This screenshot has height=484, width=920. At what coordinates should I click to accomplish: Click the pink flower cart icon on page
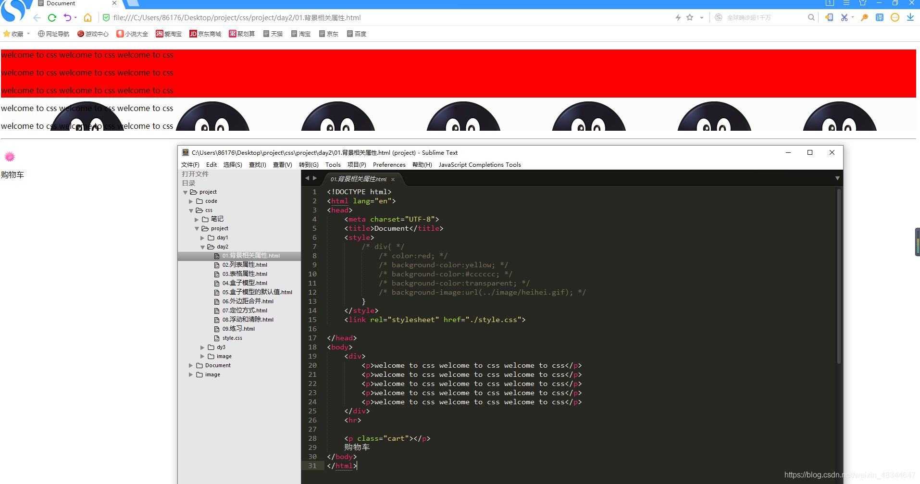tap(10, 157)
